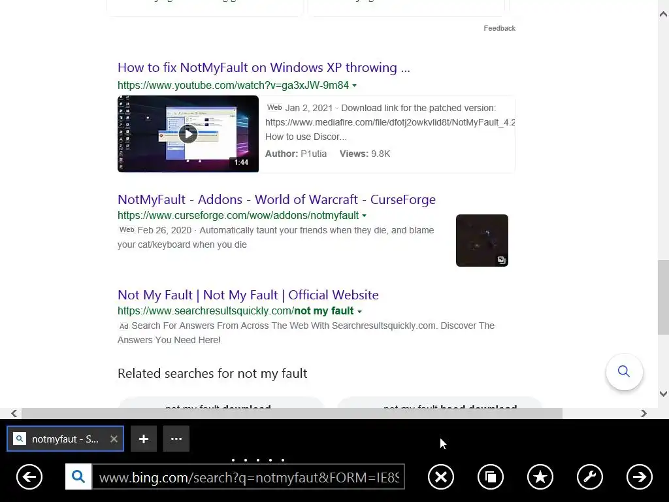
Task: Open the CurseForge result thumbnail image
Action: pyautogui.click(x=482, y=241)
